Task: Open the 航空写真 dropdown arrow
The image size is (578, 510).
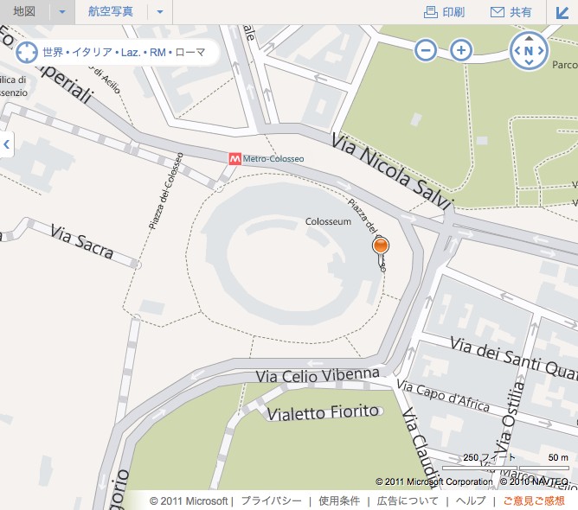Action: [x=160, y=12]
